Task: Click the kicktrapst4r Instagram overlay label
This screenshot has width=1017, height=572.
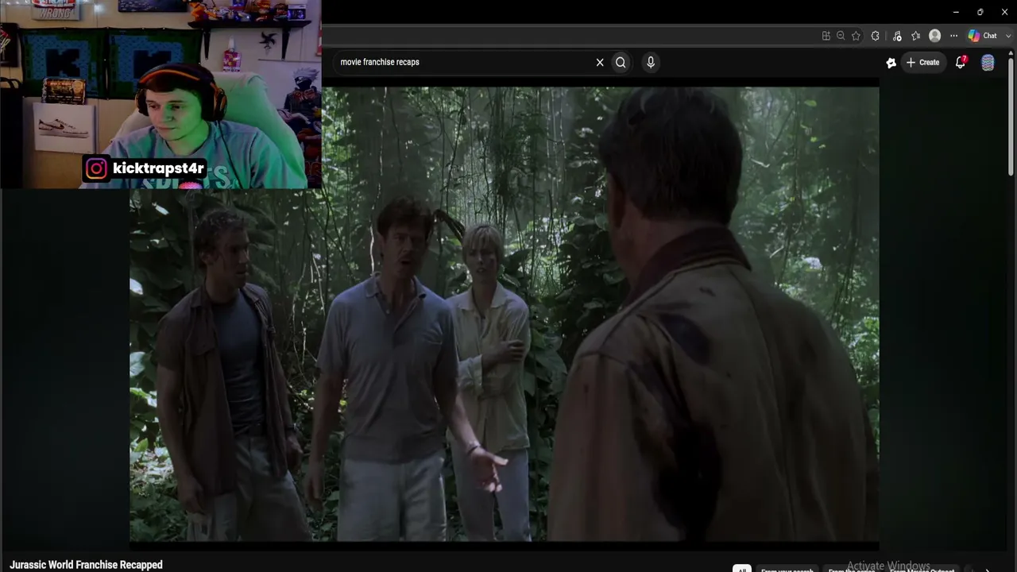Action: 145,168
